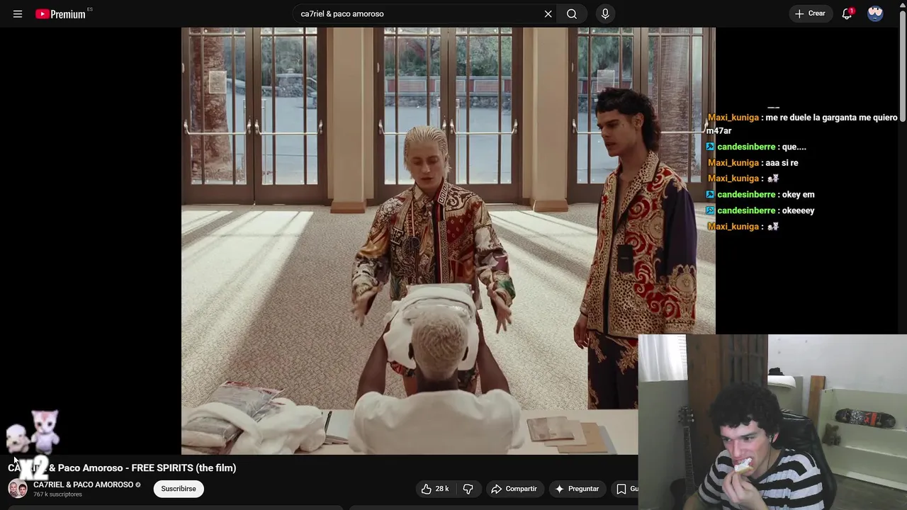Viewport: 907px width, 510px height.
Task: Open the notifications bell
Action: tap(847, 13)
